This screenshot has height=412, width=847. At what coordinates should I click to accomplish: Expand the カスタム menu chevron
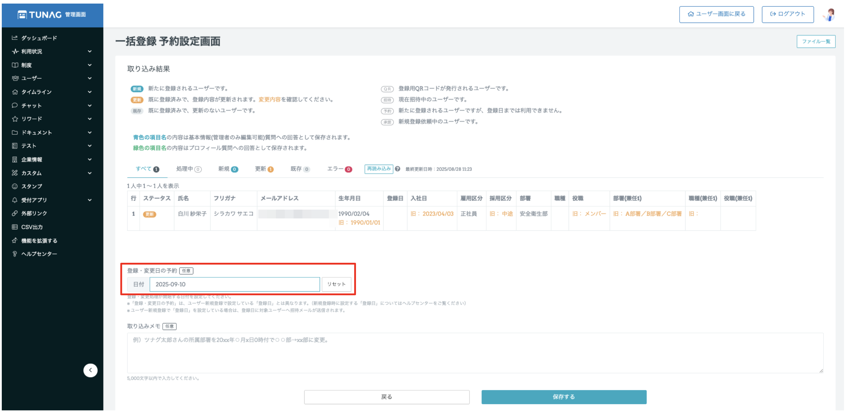[90, 173]
